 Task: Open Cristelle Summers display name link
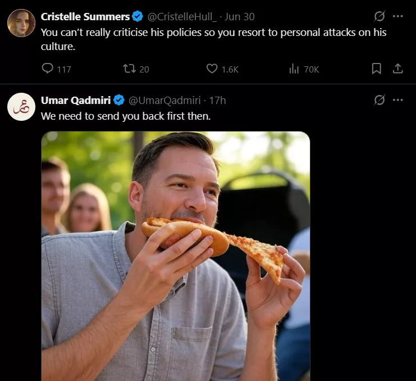[x=85, y=17]
